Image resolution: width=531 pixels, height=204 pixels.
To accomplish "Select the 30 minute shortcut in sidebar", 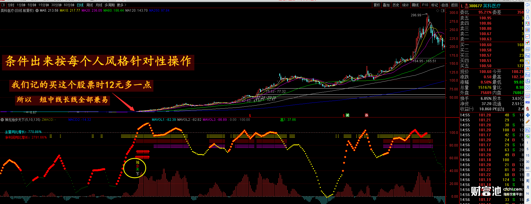I will click(528, 162).
